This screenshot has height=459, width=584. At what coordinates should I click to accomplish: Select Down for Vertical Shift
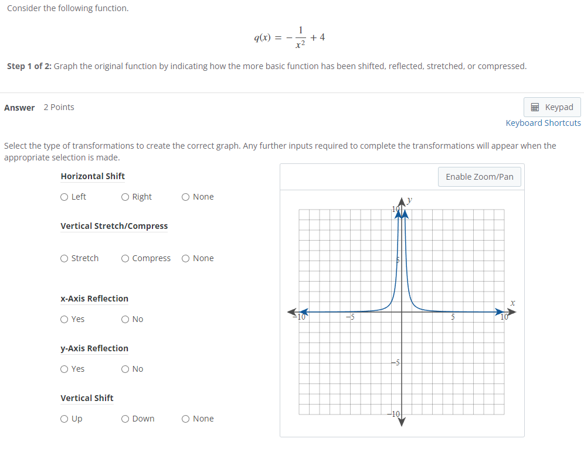click(x=124, y=419)
